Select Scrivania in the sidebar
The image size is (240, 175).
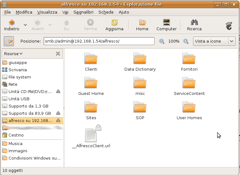point(32,70)
